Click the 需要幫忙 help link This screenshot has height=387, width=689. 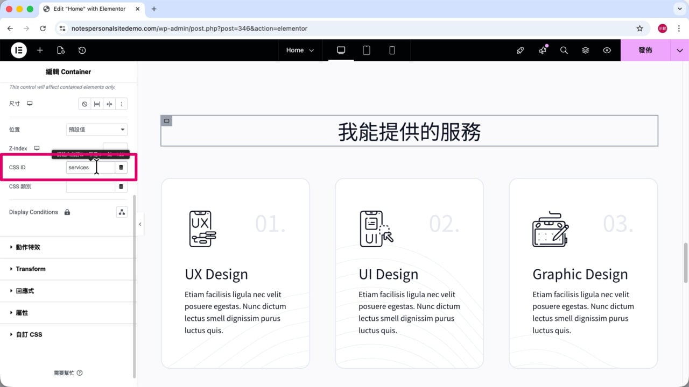coord(68,372)
